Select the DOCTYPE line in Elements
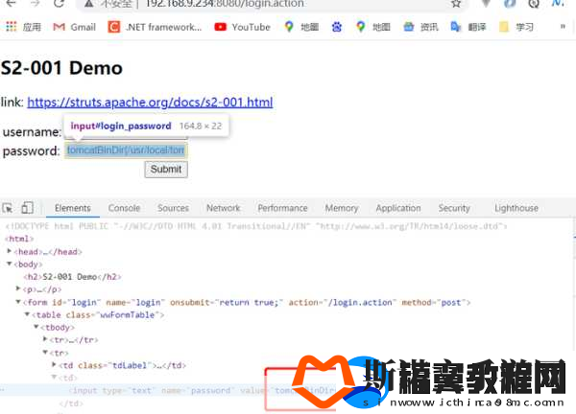The height and width of the screenshot is (414, 576). point(256,226)
